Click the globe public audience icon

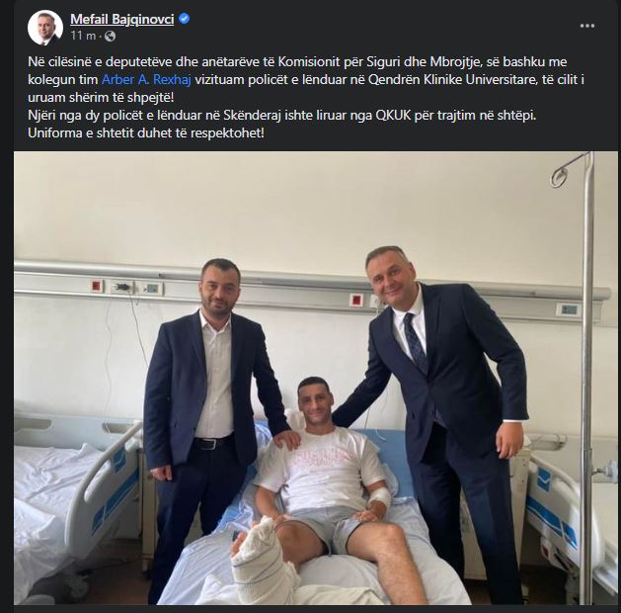(x=110, y=36)
